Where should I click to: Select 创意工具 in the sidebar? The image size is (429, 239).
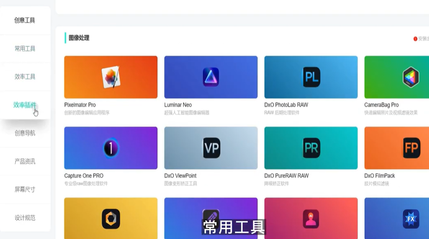click(25, 20)
